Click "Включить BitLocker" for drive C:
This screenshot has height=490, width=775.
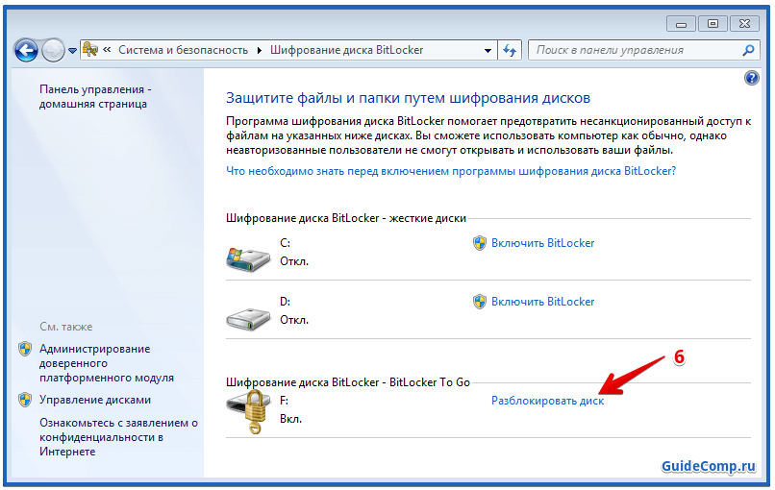542,243
